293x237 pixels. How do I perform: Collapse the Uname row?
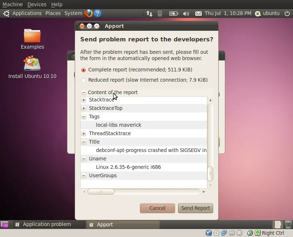tap(84, 159)
